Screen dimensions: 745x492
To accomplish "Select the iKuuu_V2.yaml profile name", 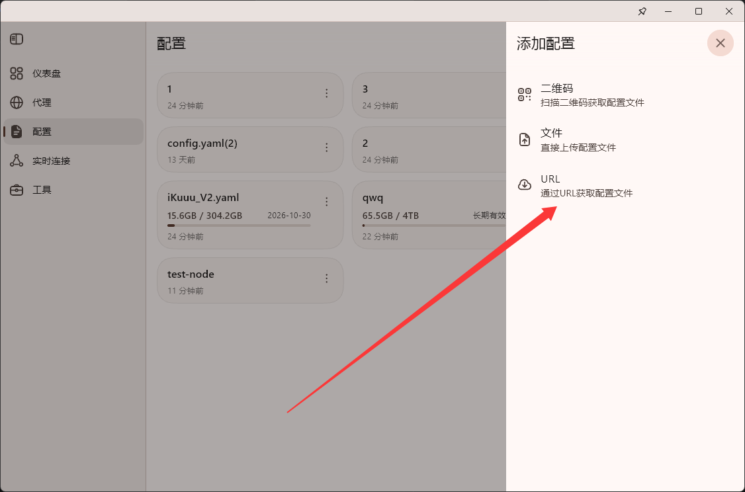I will 203,198.
